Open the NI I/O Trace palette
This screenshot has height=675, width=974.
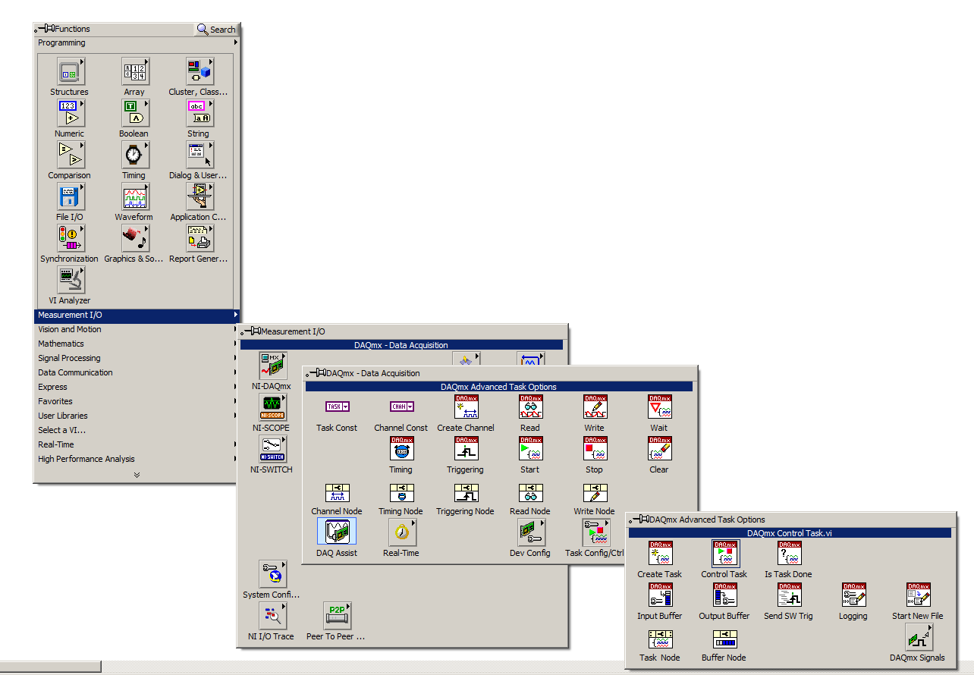[273, 616]
